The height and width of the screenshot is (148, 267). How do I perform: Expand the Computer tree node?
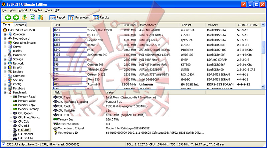[5, 34]
